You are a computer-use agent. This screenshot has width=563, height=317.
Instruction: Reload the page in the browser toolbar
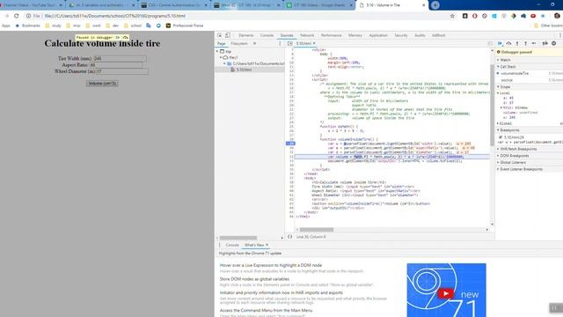click(x=17, y=16)
